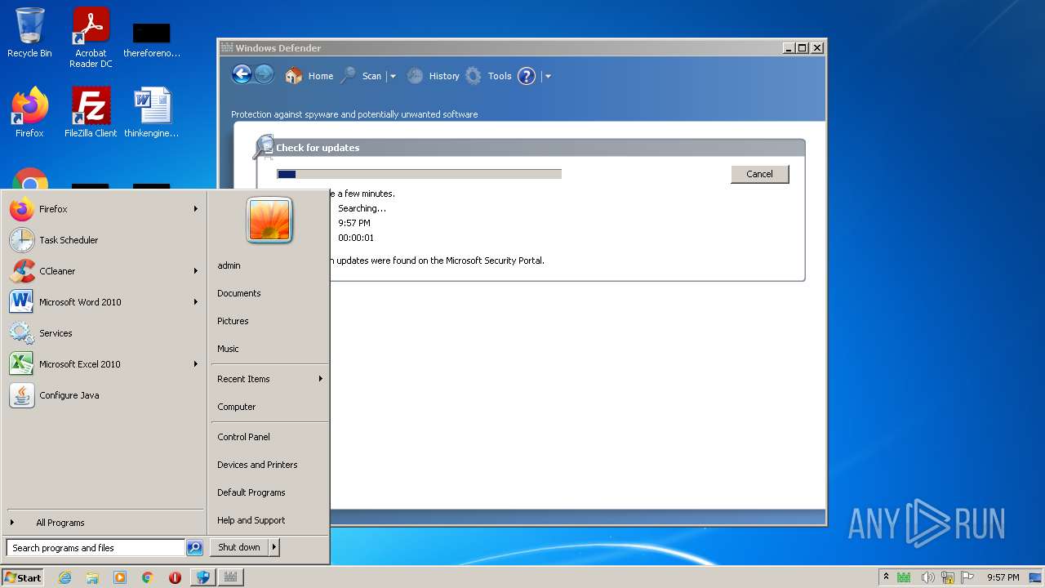Expand Microsoft Excel 2010 recent files arrow
Image resolution: width=1045 pixels, height=588 pixels.
[196, 364]
